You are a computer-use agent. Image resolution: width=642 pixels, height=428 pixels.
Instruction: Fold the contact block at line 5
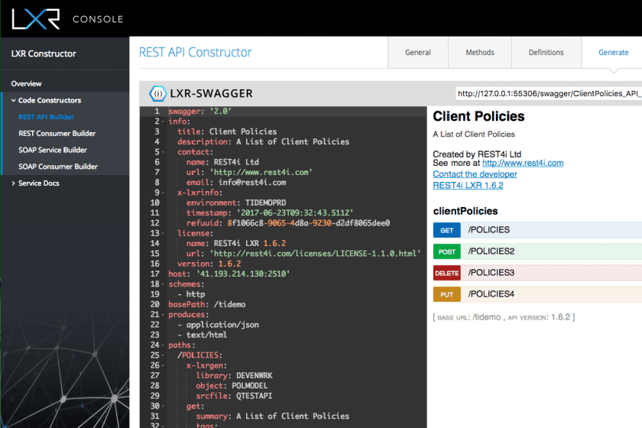click(x=164, y=152)
